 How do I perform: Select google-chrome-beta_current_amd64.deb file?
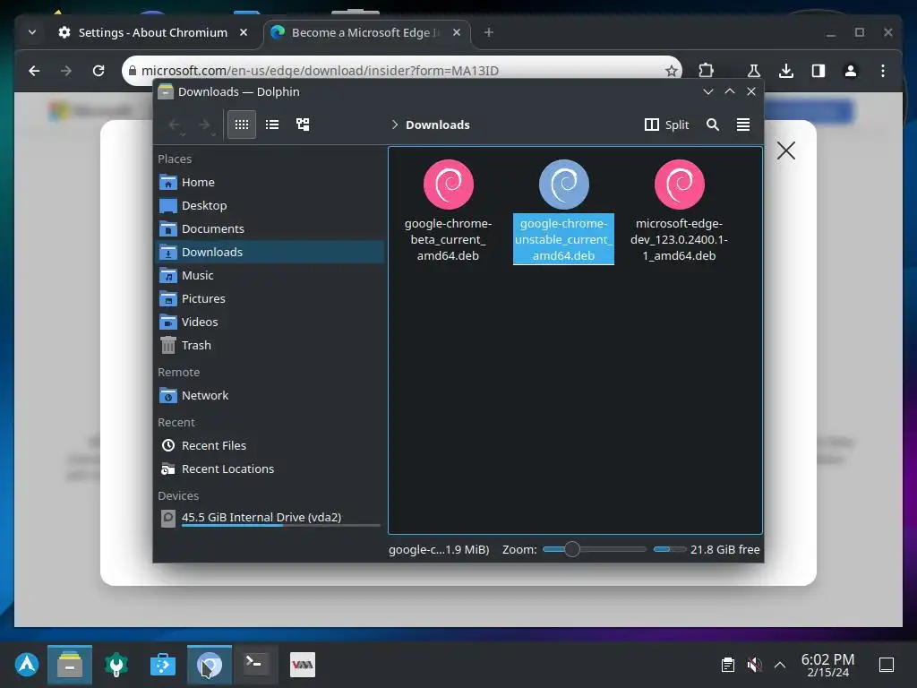pyautogui.click(x=448, y=211)
